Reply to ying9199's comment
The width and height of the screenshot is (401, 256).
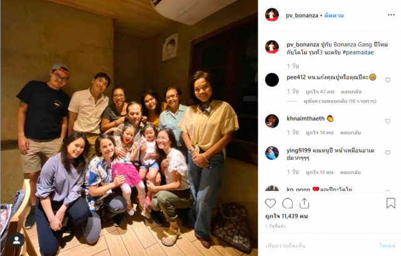coord(350,173)
